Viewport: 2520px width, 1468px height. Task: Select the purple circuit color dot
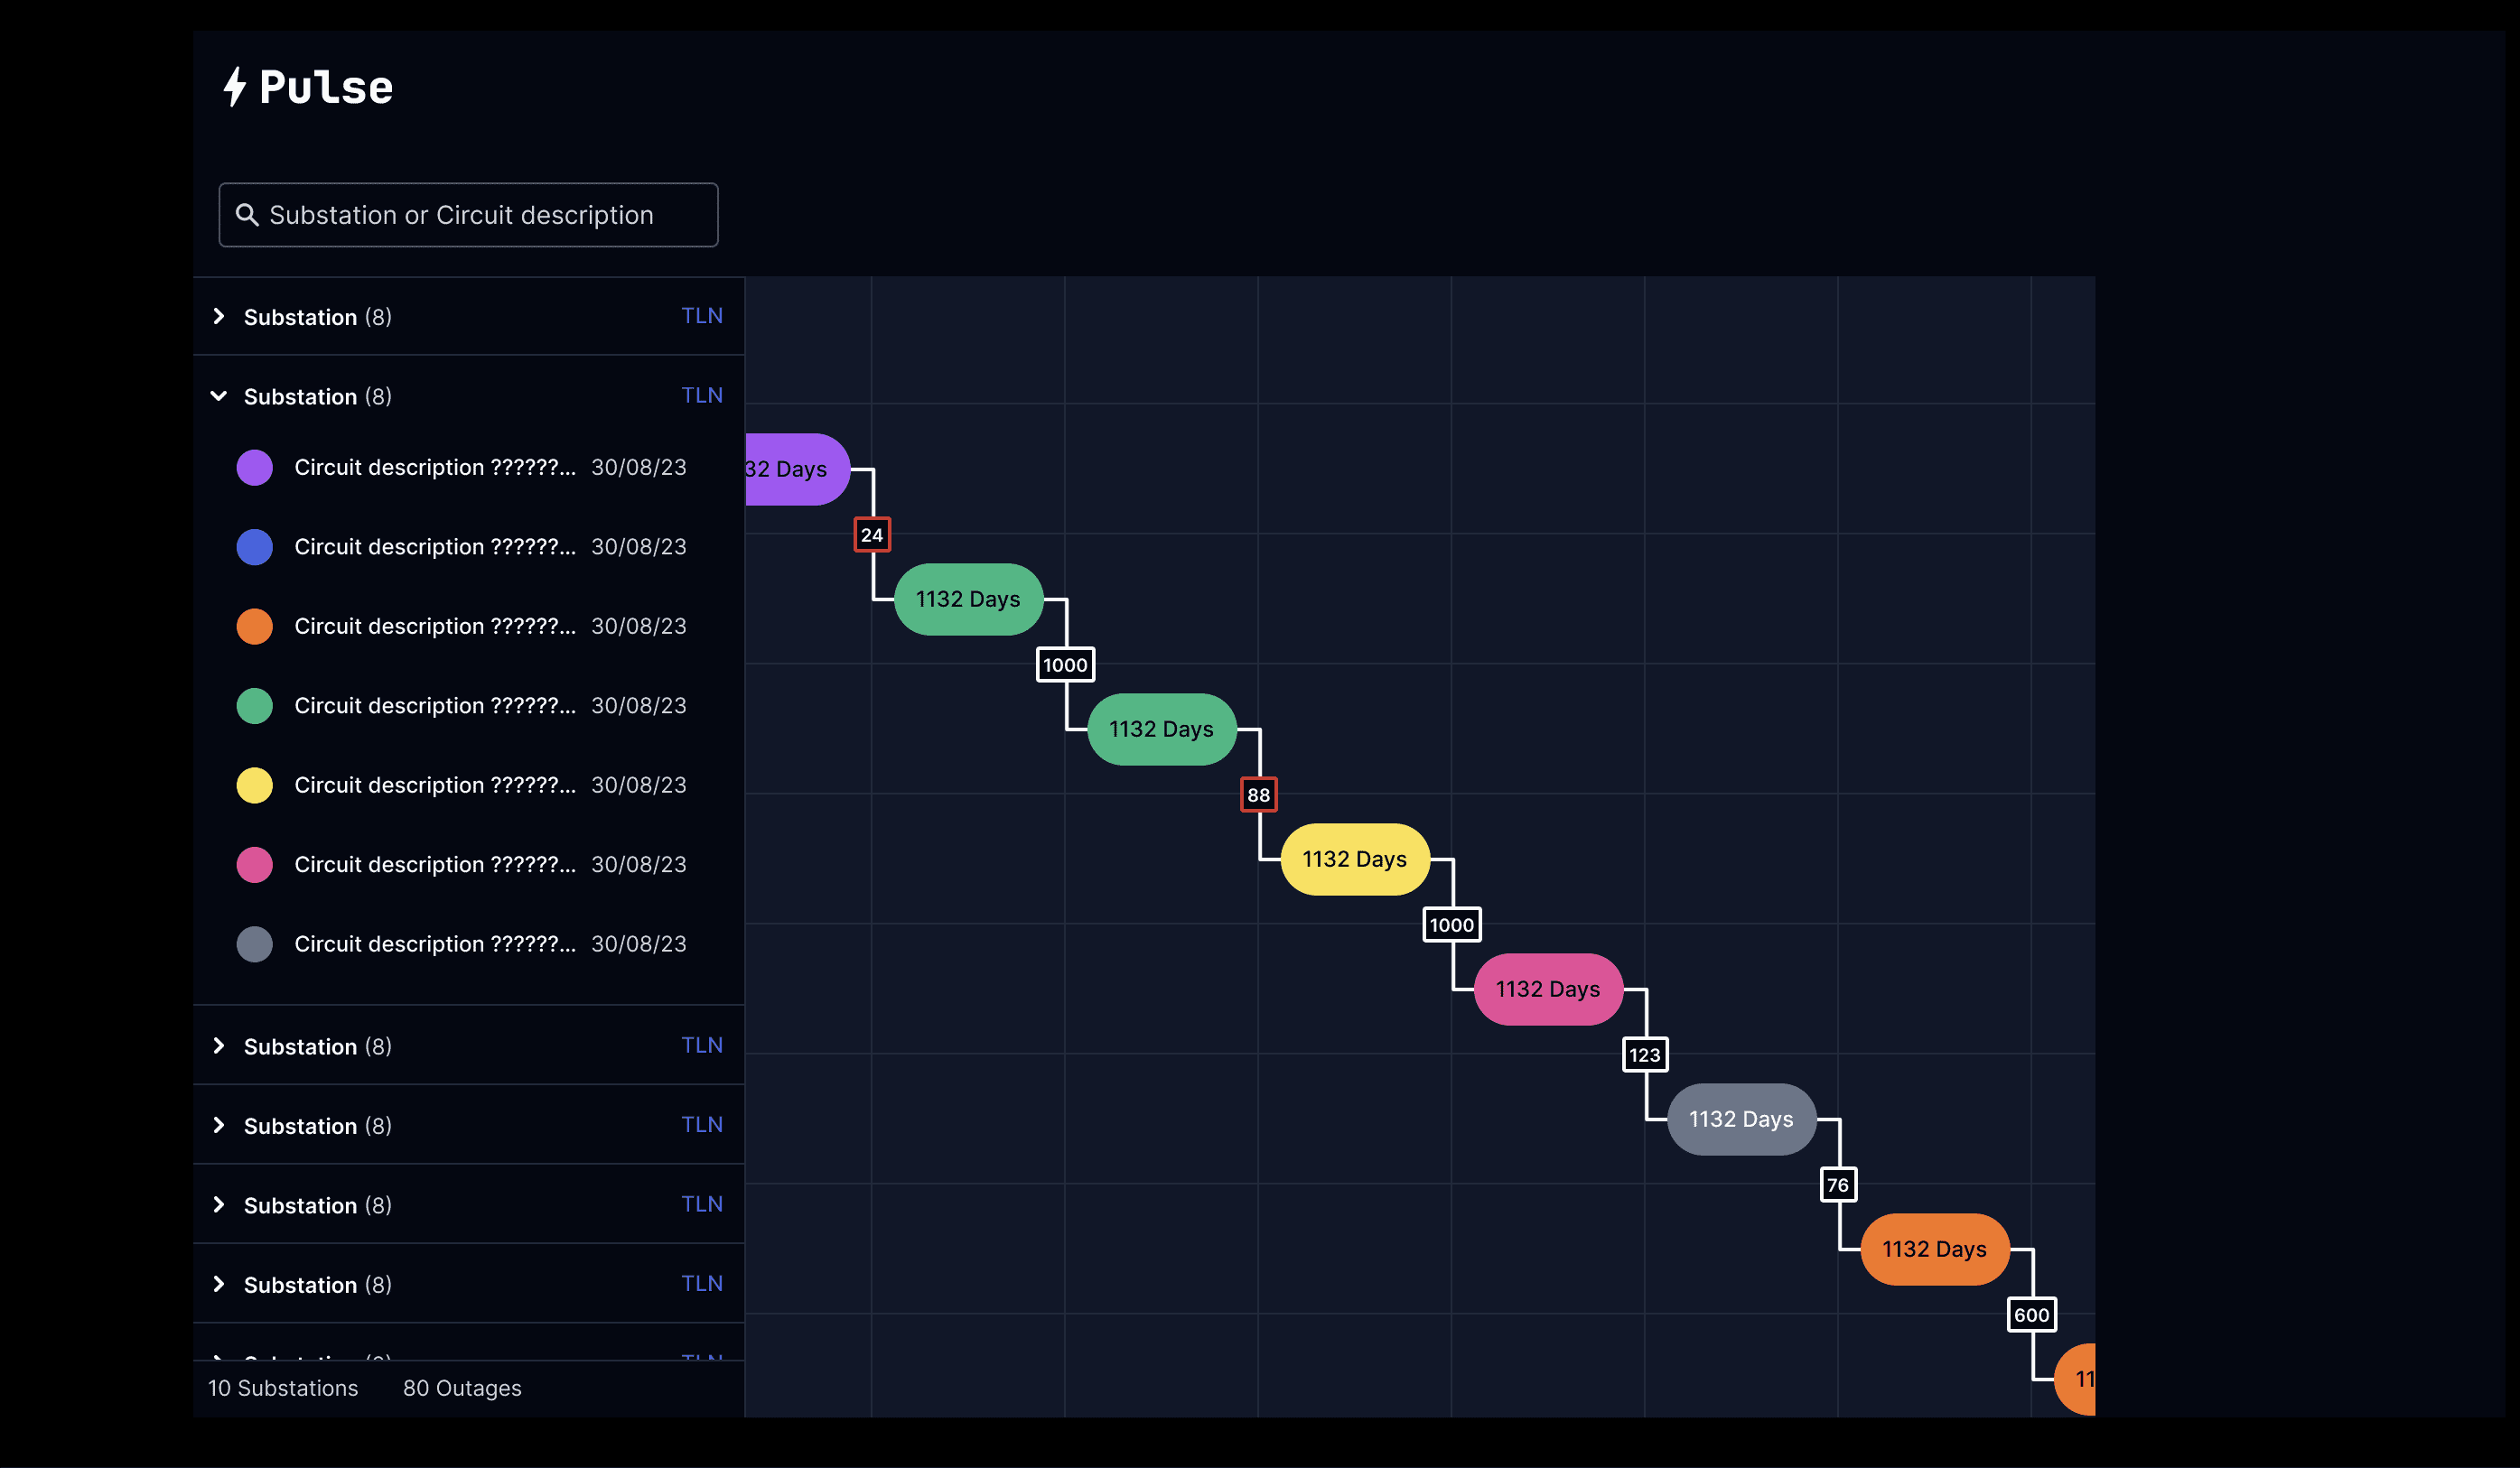[x=254, y=468]
